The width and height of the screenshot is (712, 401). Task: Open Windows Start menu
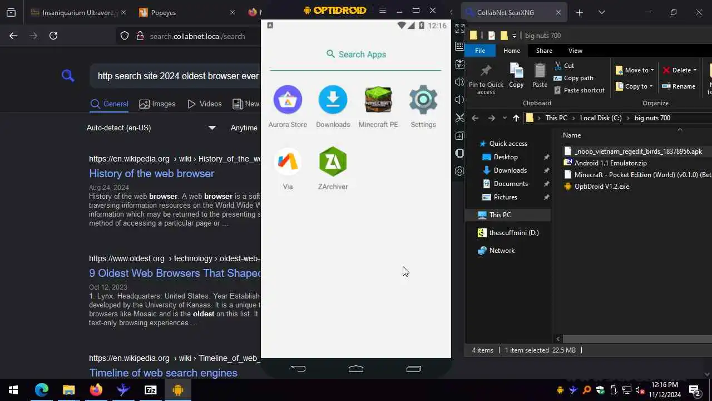point(13,390)
